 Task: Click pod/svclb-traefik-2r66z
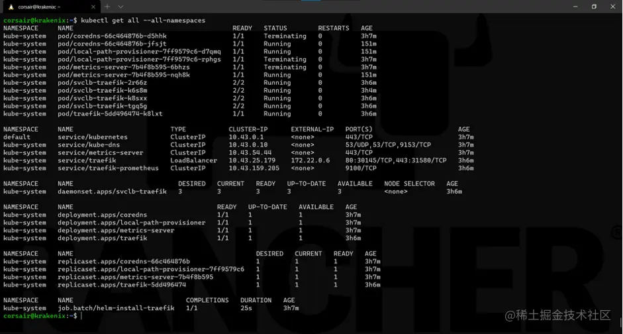click(x=102, y=83)
